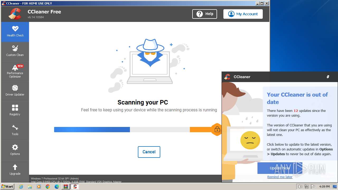Click 'Your CCleaner is out of date' heading
Viewport: 338px width, 190px height.
point(297,98)
